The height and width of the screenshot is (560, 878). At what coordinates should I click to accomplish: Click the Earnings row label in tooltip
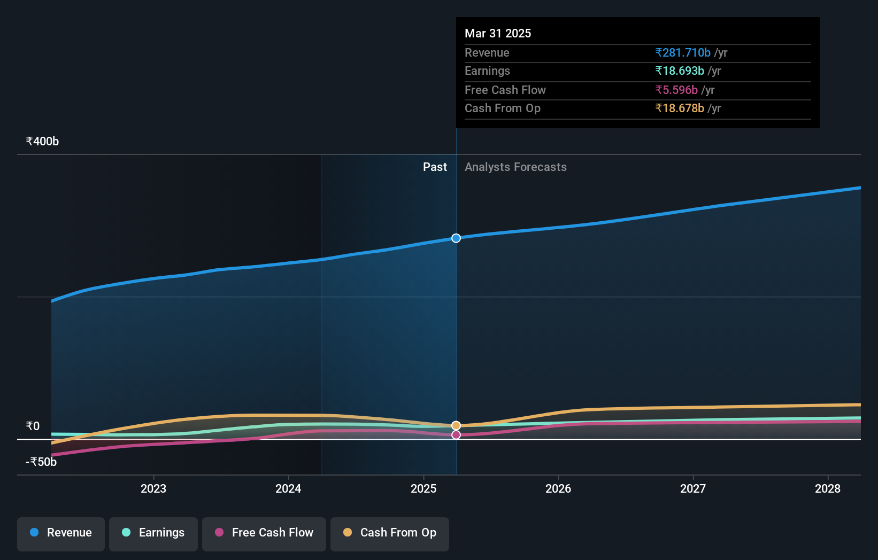click(x=487, y=71)
